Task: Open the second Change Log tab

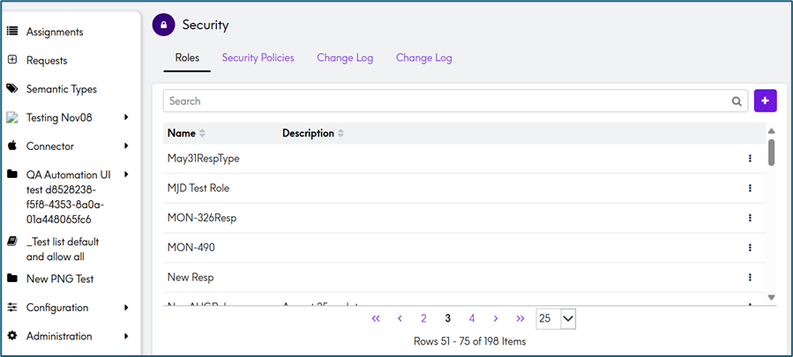Action: point(423,57)
